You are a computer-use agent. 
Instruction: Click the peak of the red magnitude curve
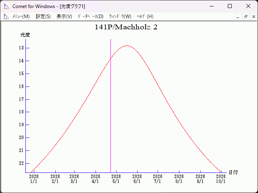coord(127,46)
